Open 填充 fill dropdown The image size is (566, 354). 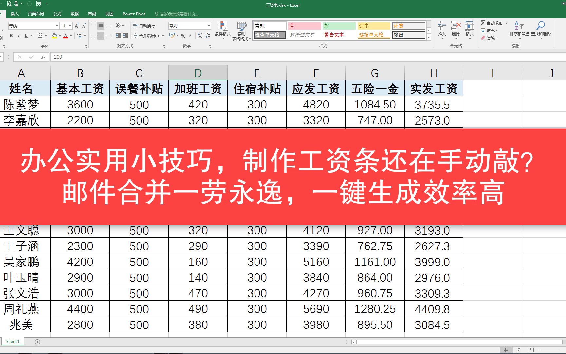click(x=489, y=30)
